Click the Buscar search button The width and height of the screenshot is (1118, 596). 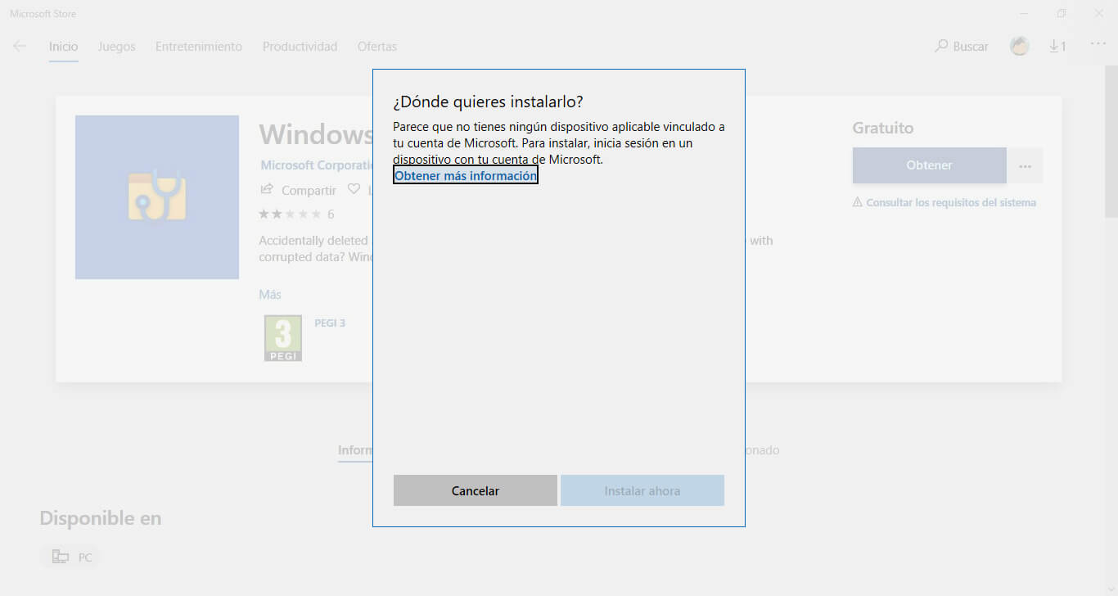click(962, 47)
